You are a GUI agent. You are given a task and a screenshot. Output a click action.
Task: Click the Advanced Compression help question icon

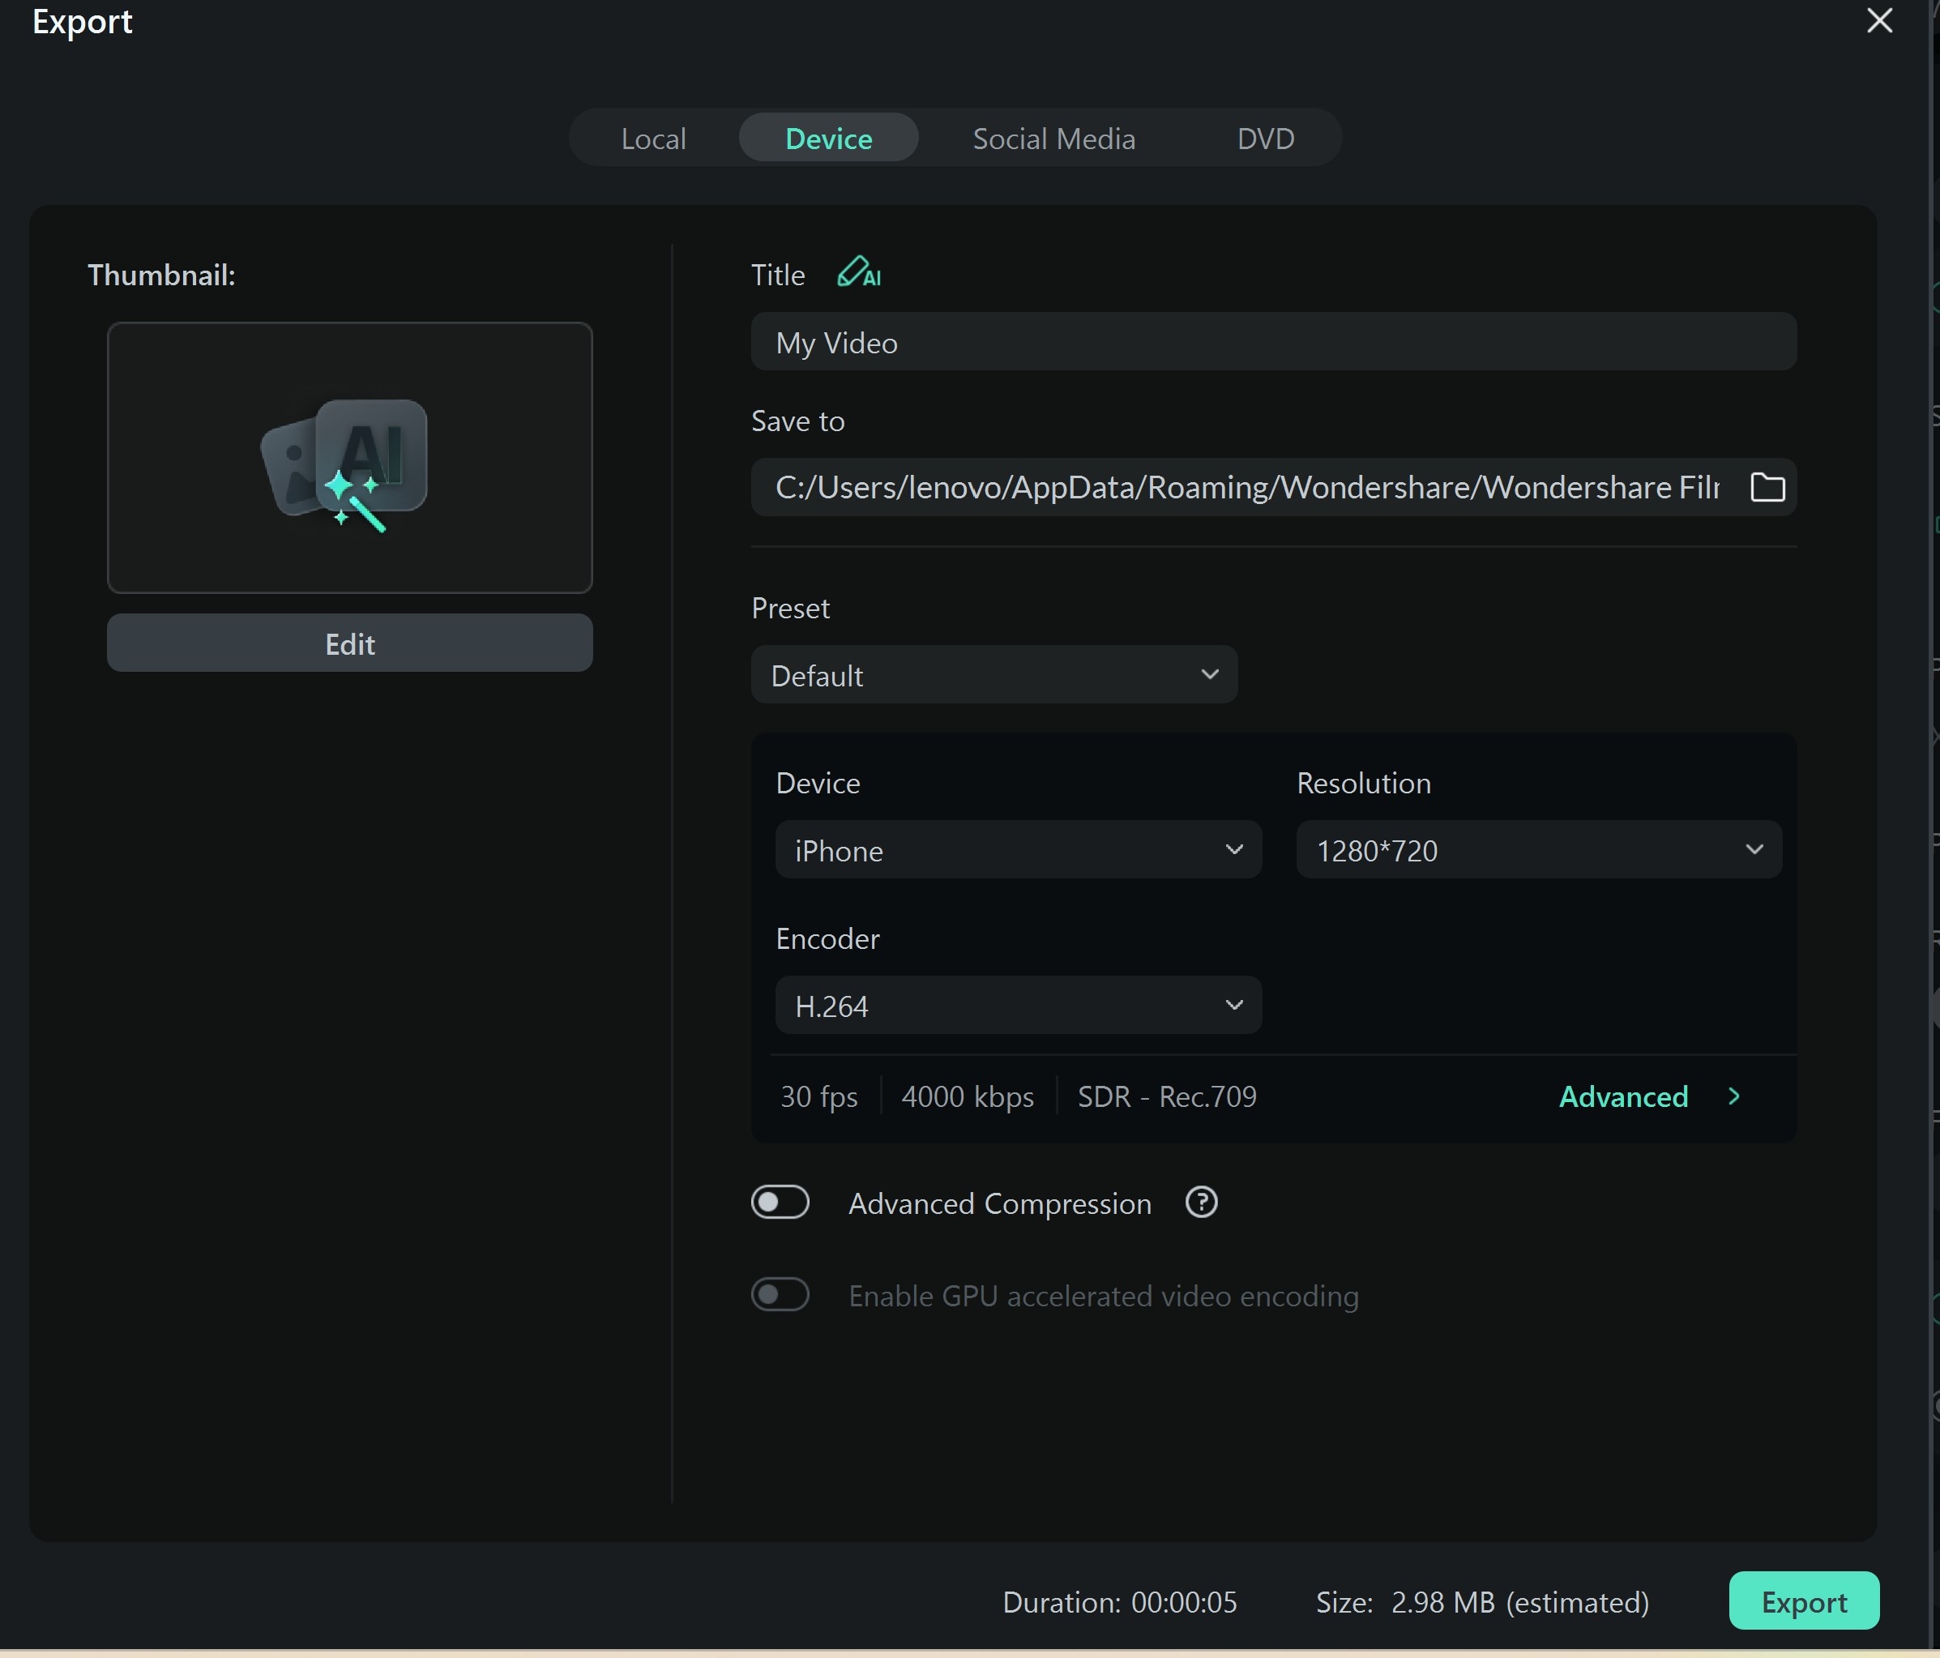click(1201, 1202)
